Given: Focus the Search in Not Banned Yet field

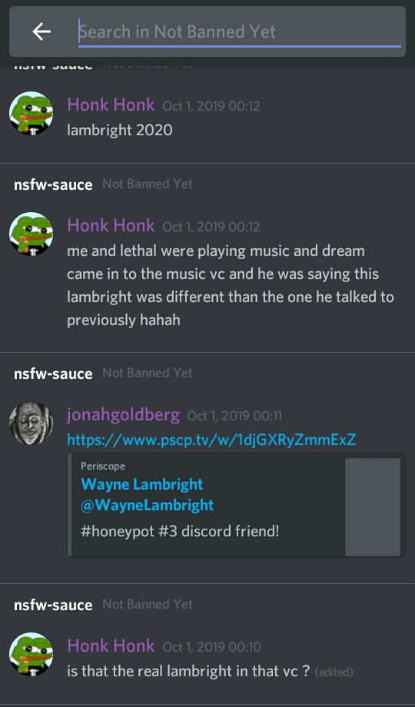Looking at the screenshot, I should coord(240,32).
